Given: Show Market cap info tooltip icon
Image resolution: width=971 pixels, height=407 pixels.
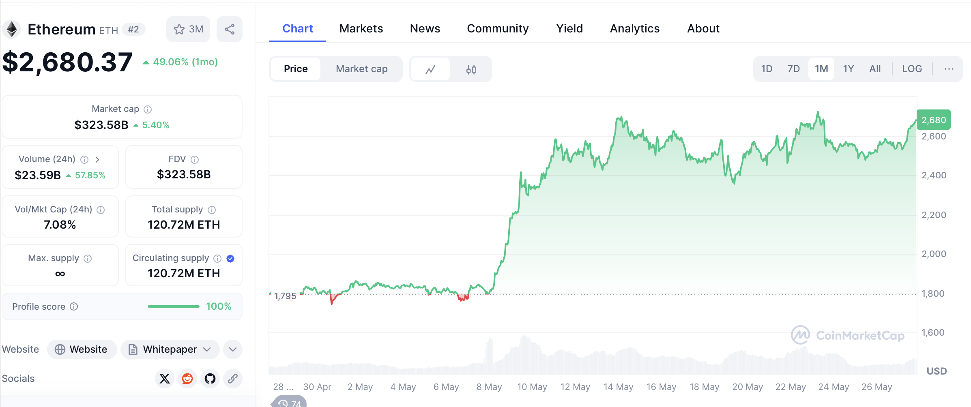Looking at the screenshot, I should (x=148, y=109).
